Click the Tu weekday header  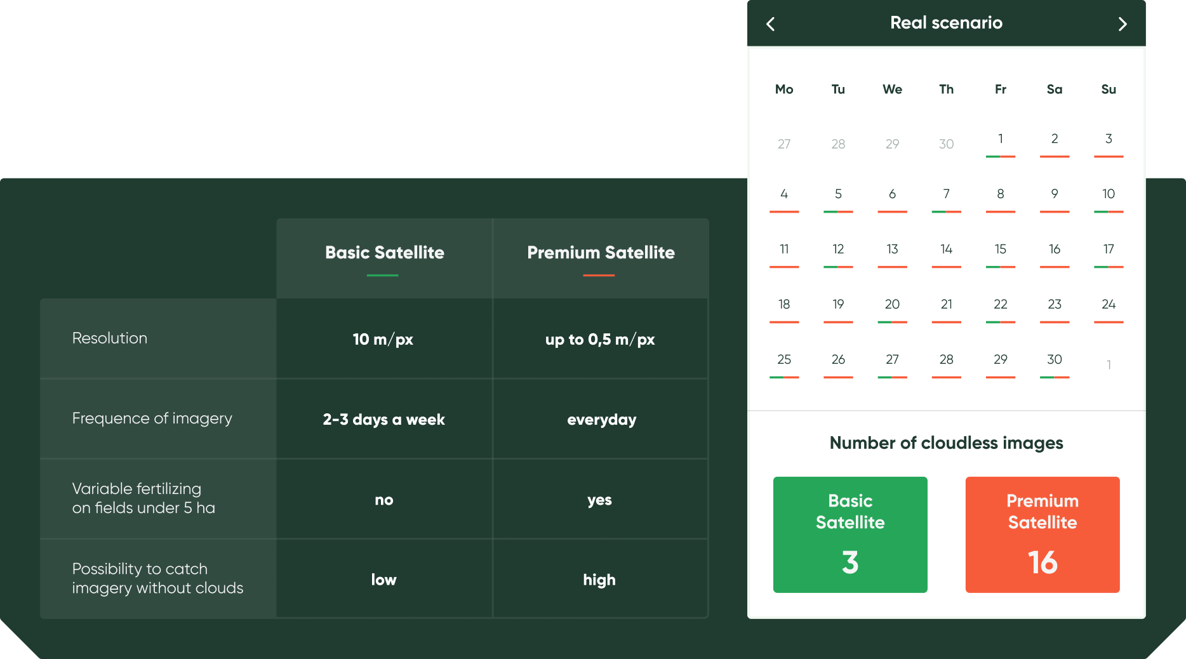coord(838,90)
